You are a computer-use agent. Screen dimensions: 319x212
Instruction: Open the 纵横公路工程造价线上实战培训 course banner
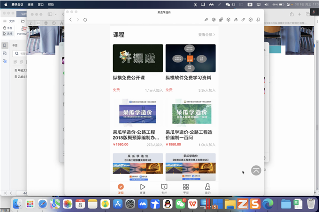(190, 167)
